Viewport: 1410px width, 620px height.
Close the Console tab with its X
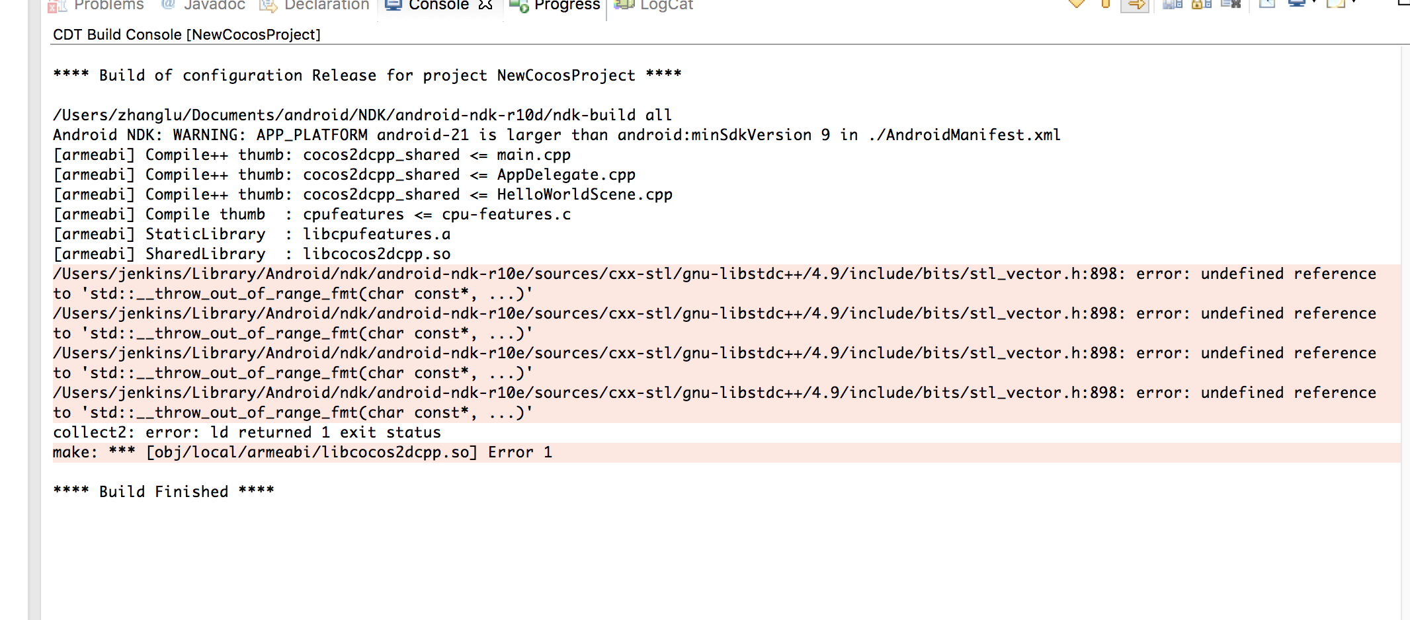click(x=485, y=5)
